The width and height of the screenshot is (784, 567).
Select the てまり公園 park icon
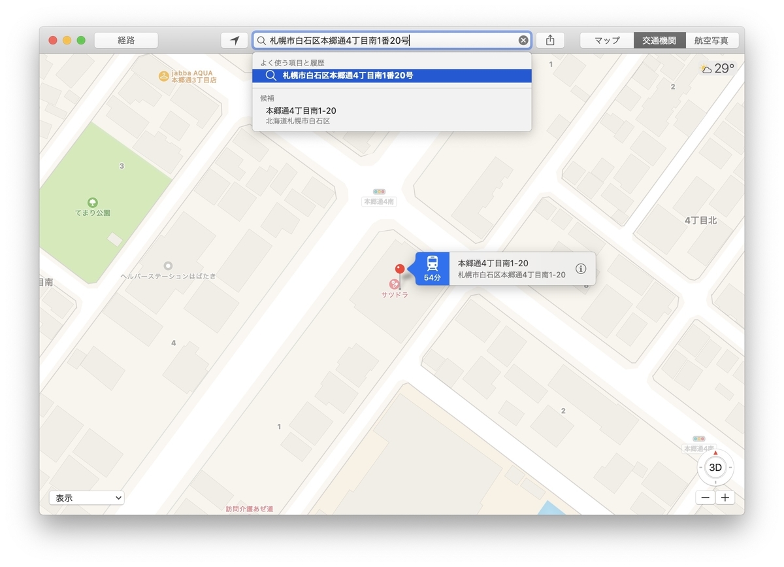coord(93,203)
